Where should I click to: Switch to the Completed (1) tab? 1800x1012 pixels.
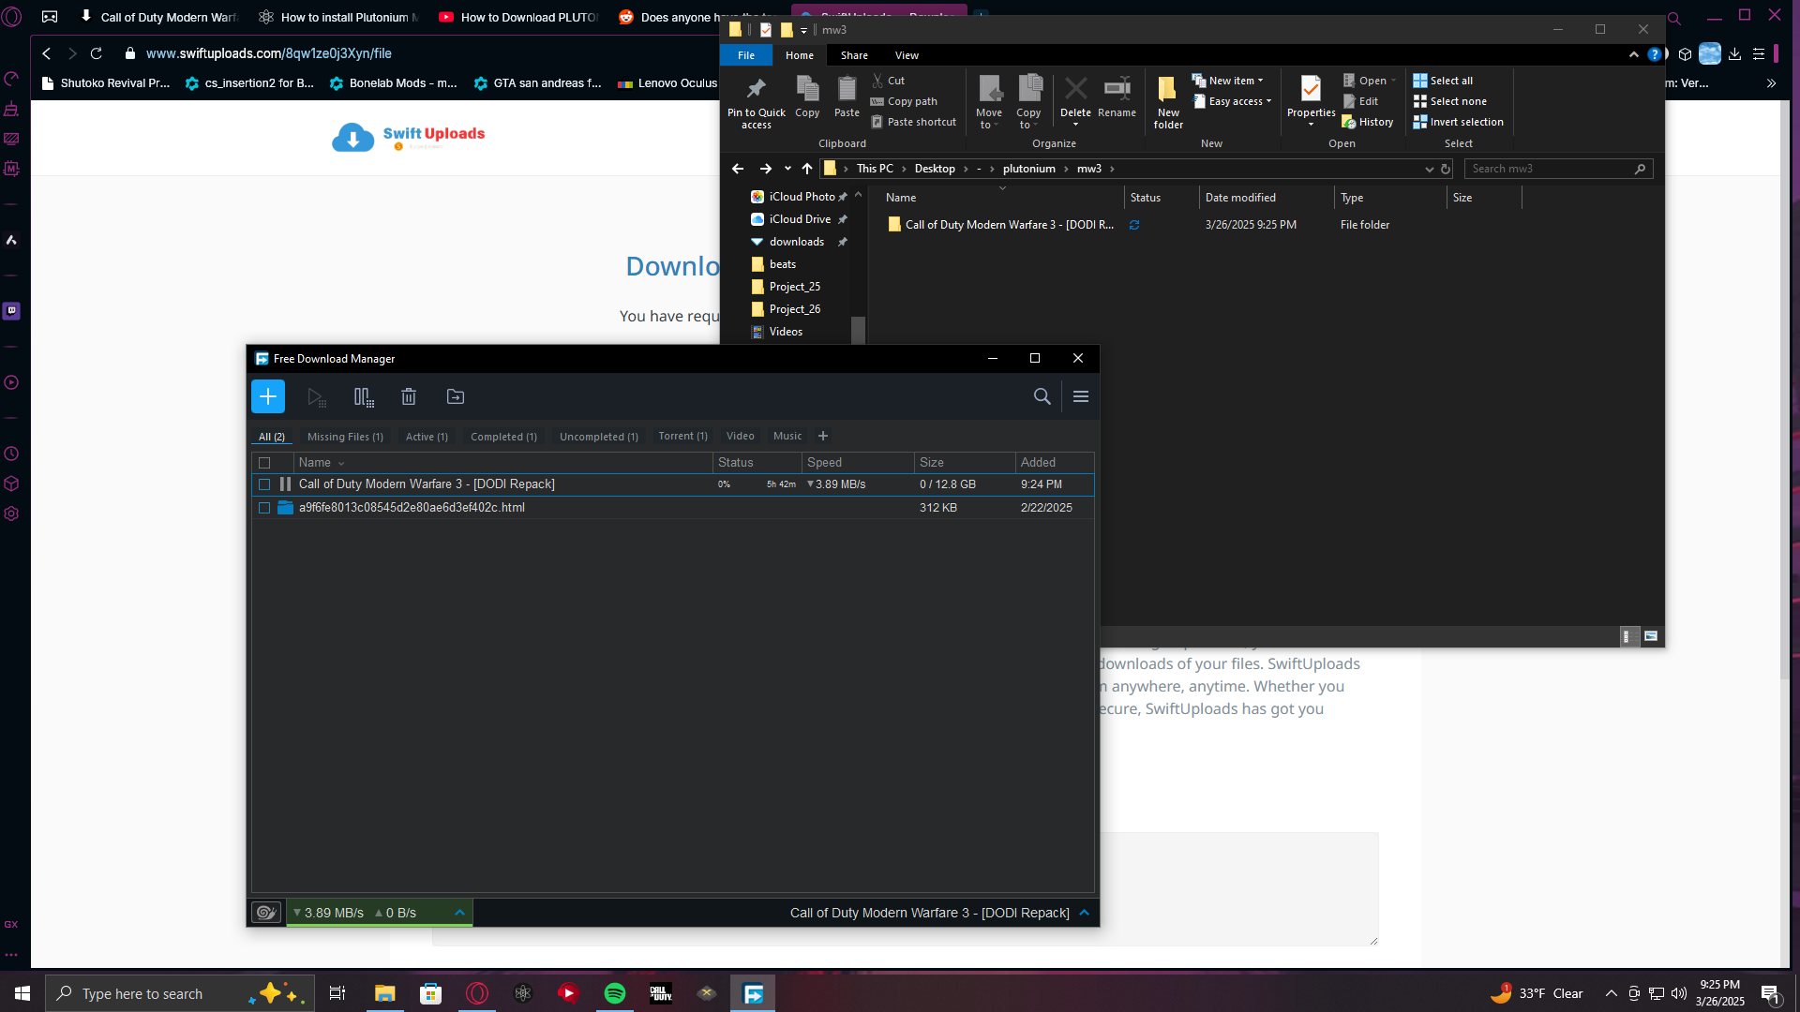[x=503, y=437]
